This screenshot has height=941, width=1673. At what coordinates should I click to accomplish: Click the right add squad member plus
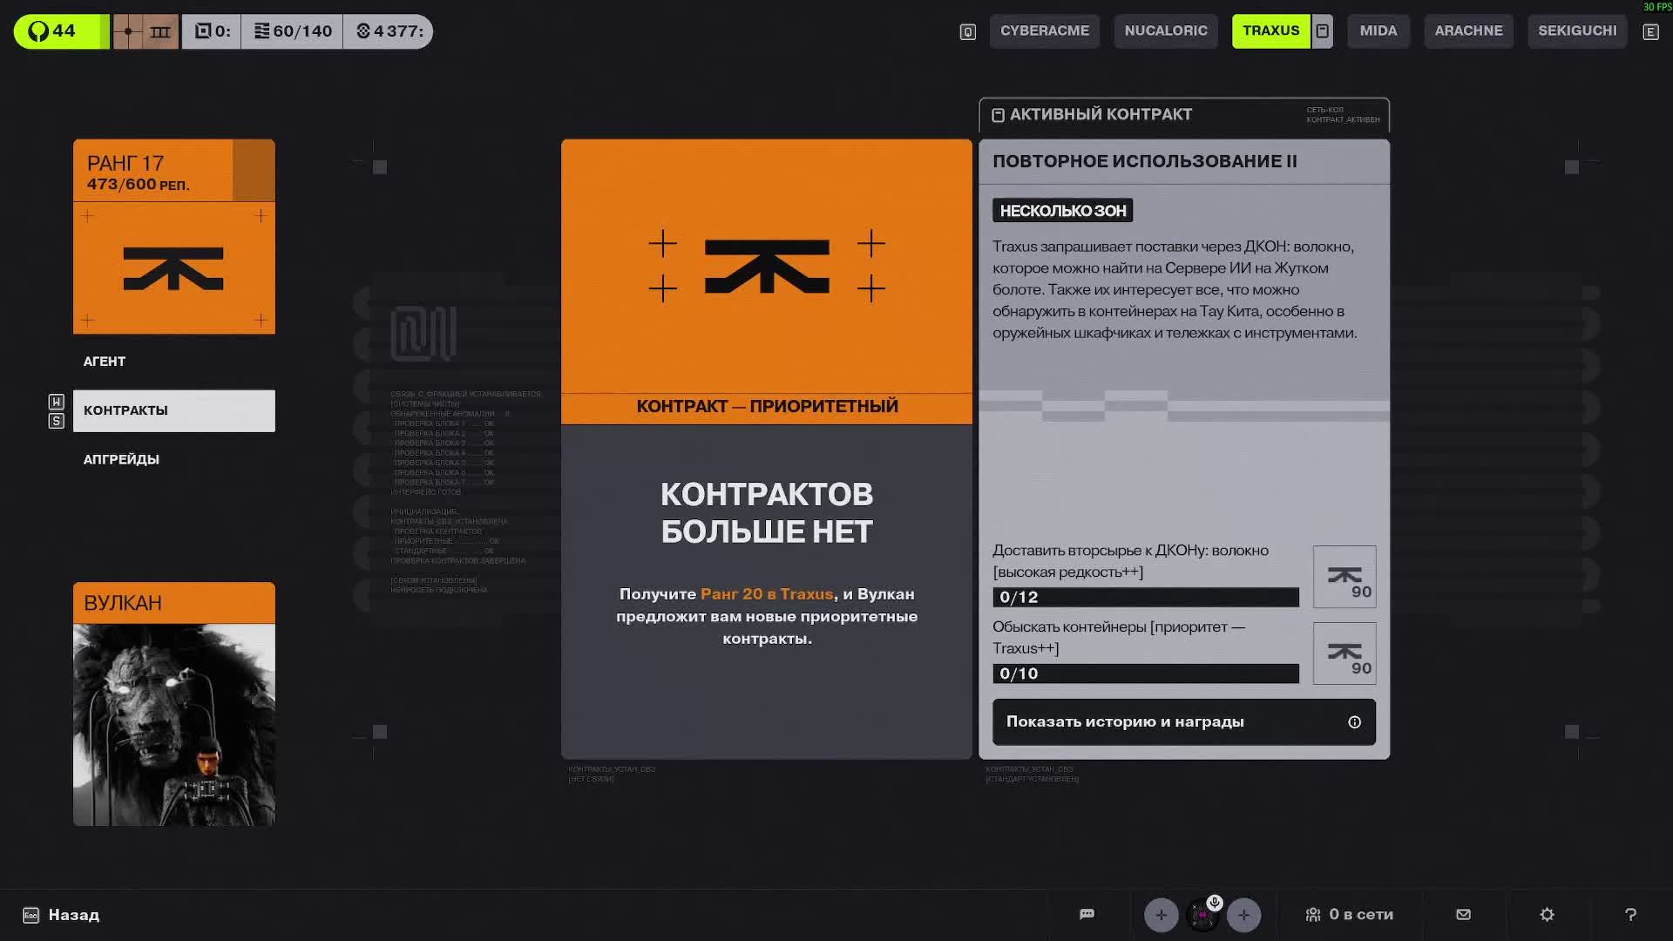click(1243, 915)
